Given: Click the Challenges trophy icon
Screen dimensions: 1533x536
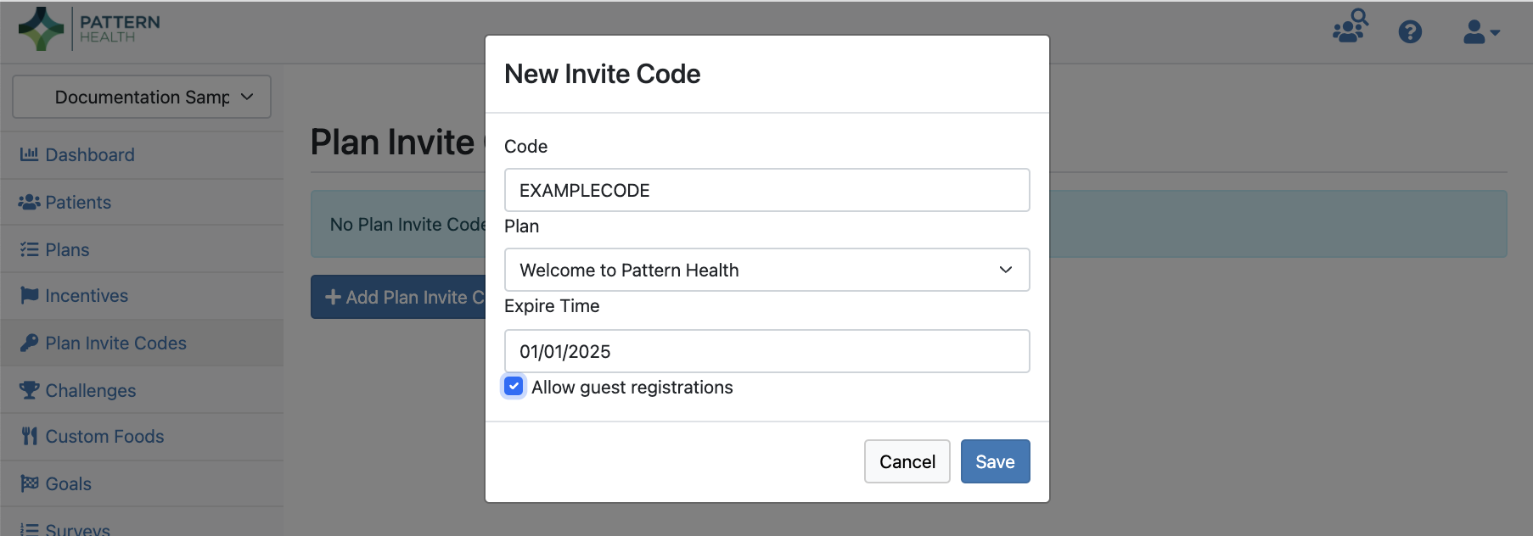Looking at the screenshot, I should [x=29, y=390].
